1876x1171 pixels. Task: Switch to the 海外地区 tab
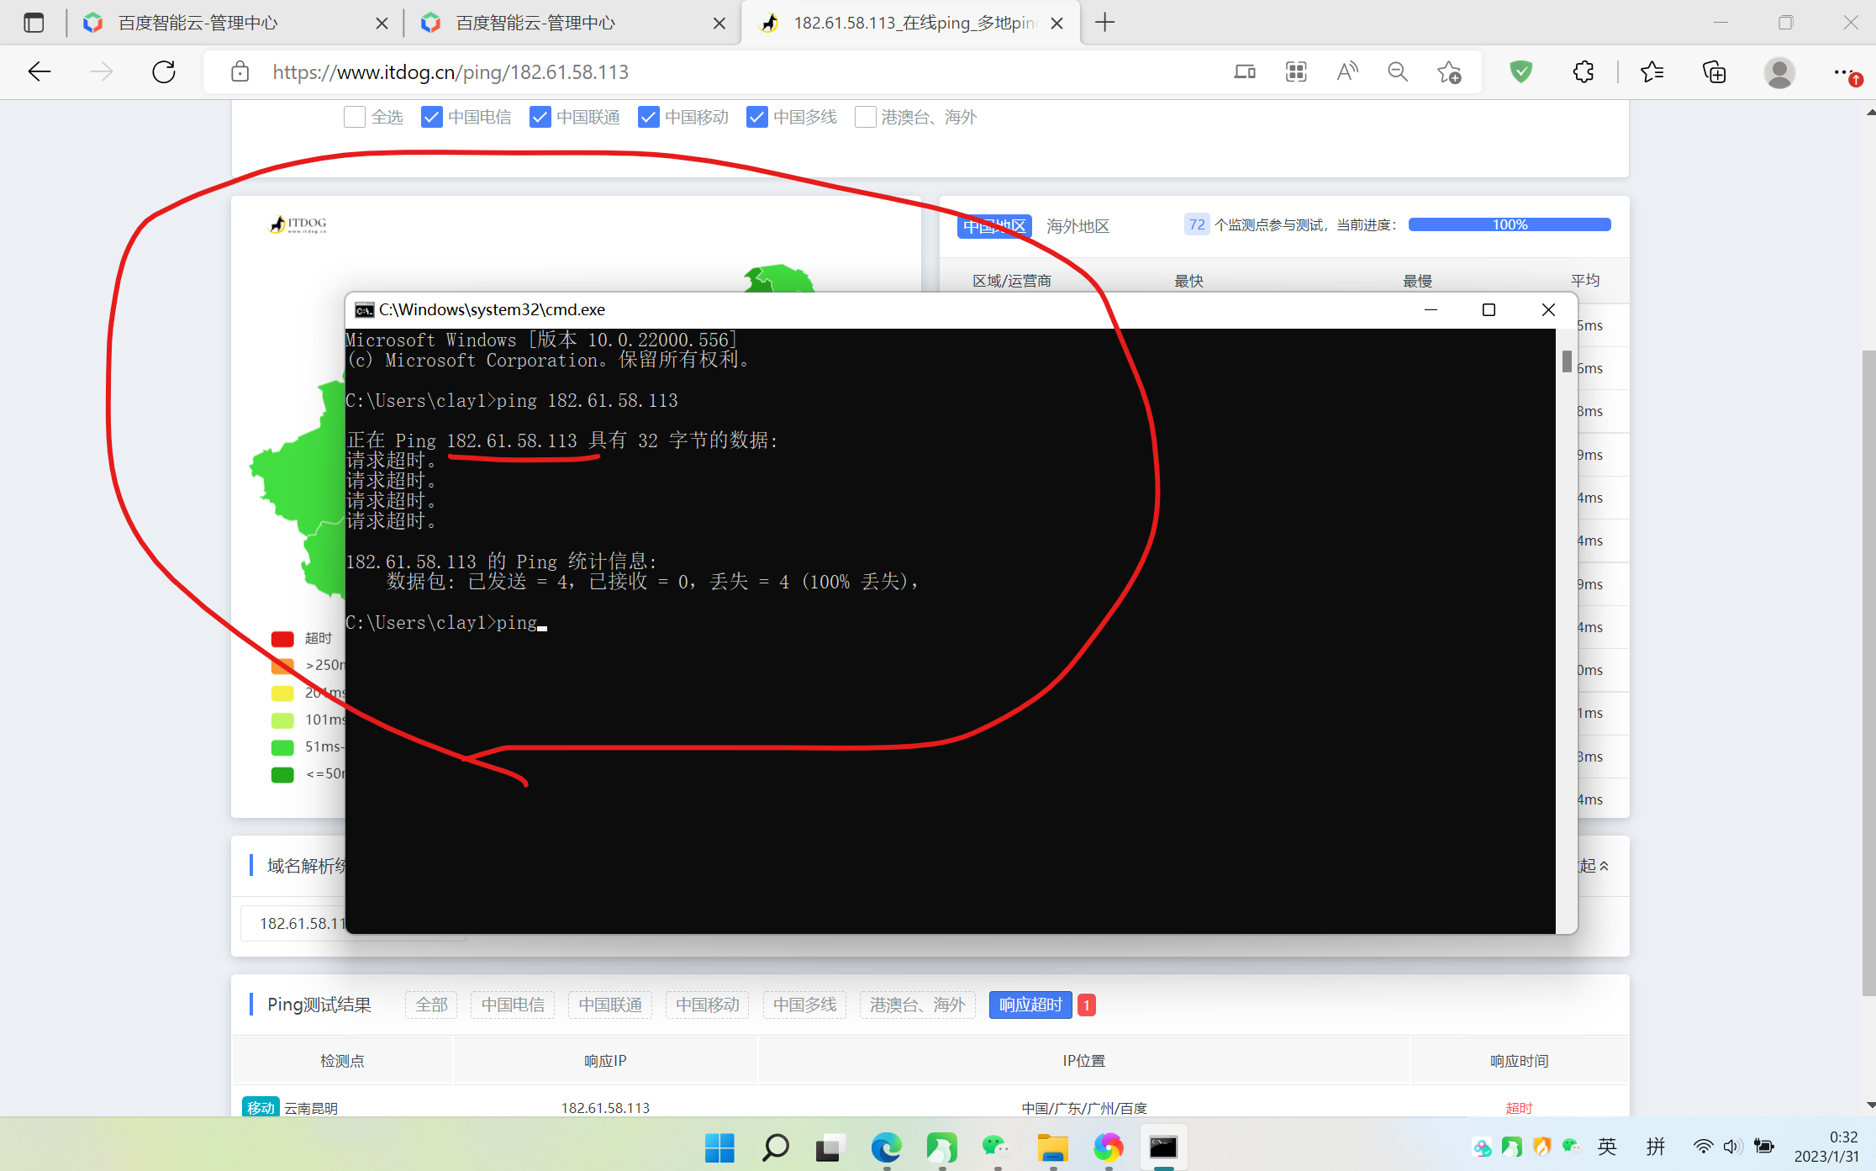pyautogui.click(x=1078, y=226)
